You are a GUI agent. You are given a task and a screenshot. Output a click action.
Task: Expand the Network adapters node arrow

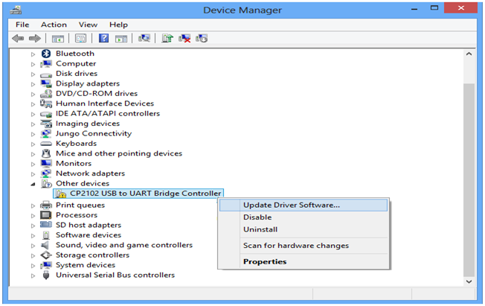point(33,173)
